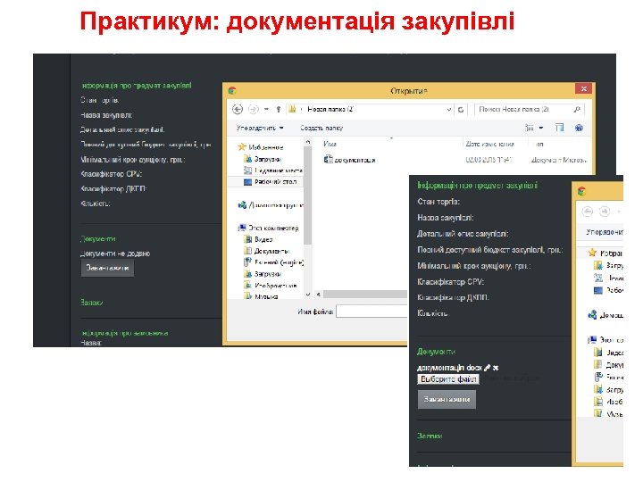
Task: Click the folder icon in the address bar
Action: pyautogui.click(x=292, y=109)
